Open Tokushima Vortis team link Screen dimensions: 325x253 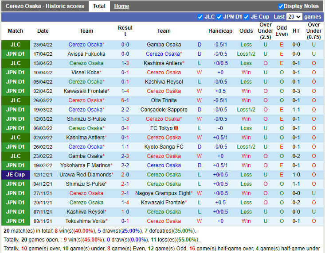pyautogui.click(x=86, y=221)
